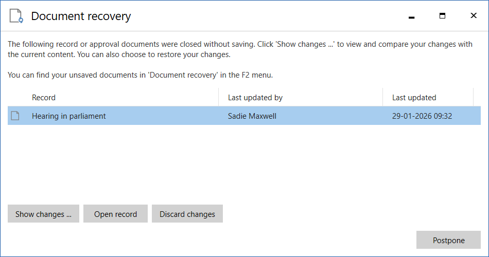Screen dimensions: 489x257
Task: Sort by the Record column header
Action: (44, 98)
